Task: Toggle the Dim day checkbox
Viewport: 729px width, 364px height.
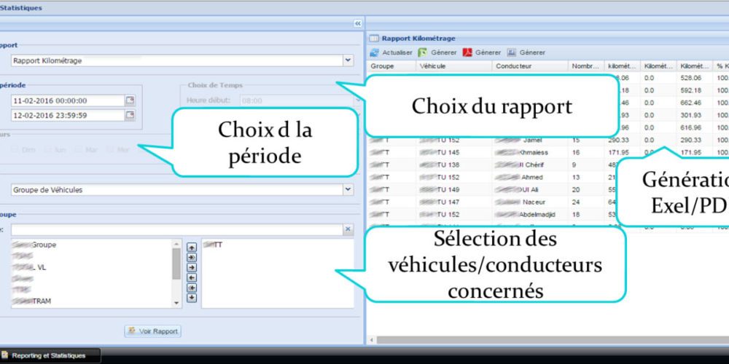Action: tap(15, 150)
